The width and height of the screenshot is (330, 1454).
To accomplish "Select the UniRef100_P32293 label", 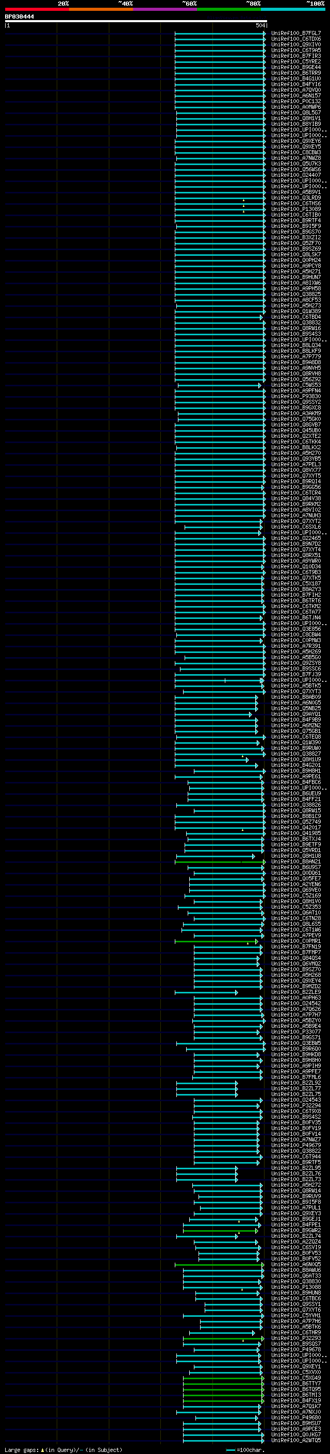I will [296, 1338].
